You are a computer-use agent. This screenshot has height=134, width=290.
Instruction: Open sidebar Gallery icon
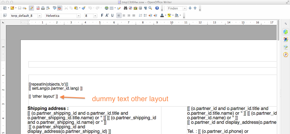tap(286, 47)
